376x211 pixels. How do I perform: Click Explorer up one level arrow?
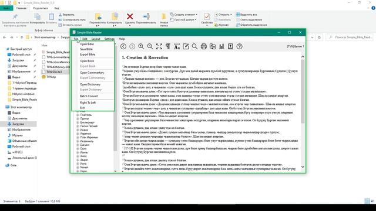(22, 38)
